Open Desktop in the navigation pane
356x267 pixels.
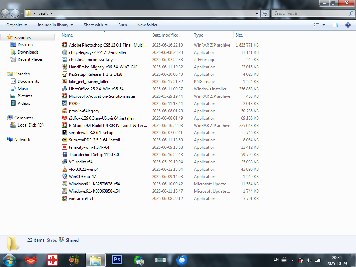point(25,45)
